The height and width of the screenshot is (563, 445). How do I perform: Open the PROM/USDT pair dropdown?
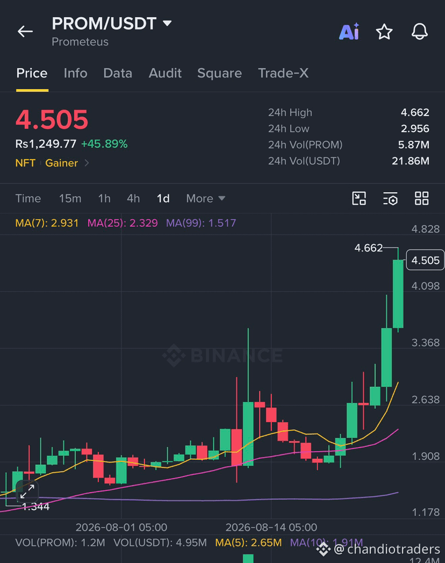click(x=167, y=23)
